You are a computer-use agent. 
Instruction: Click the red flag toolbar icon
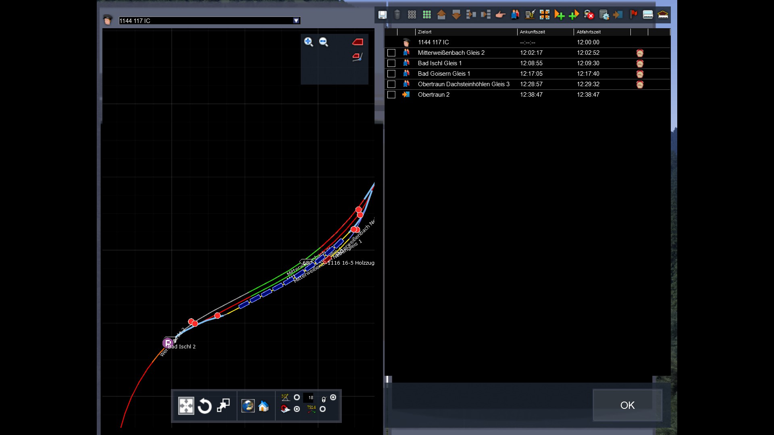pyautogui.click(x=633, y=15)
